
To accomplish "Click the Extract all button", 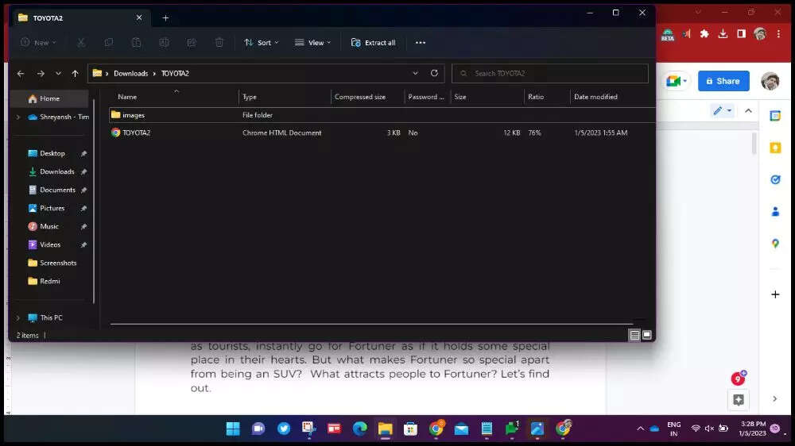I will click(x=373, y=43).
